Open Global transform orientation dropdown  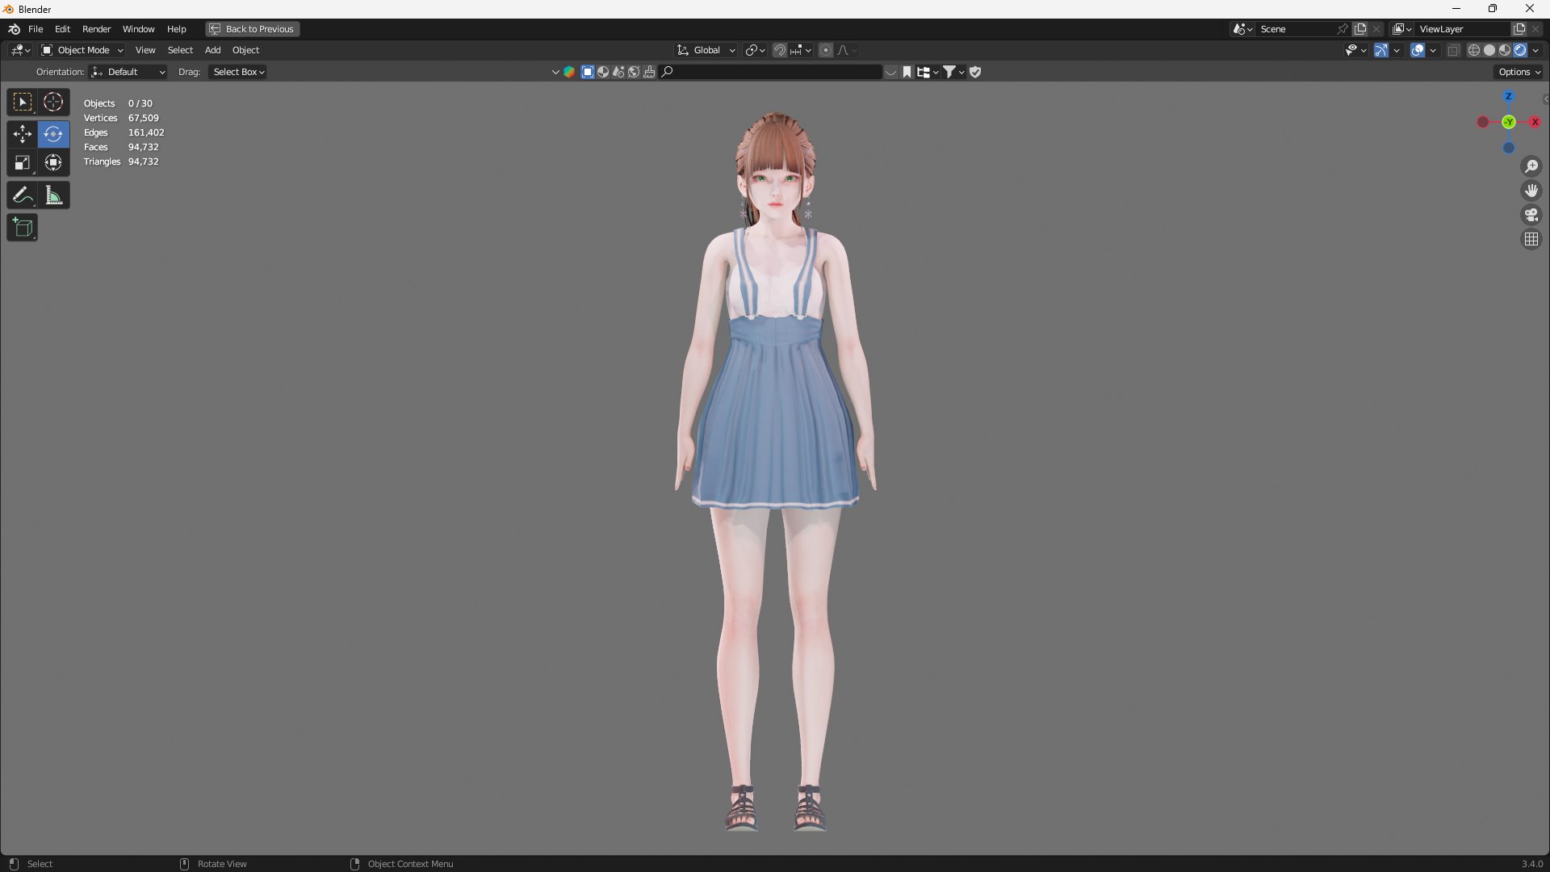coord(706,50)
